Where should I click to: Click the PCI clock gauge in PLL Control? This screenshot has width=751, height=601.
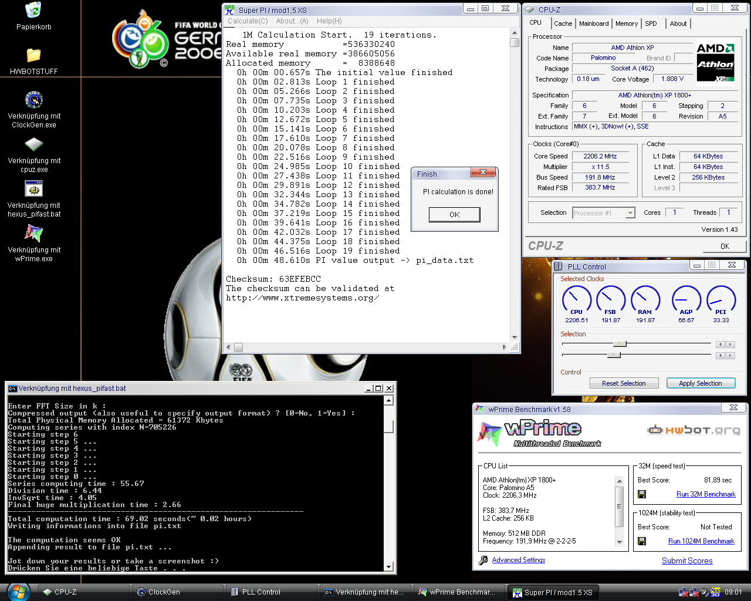pos(721,300)
